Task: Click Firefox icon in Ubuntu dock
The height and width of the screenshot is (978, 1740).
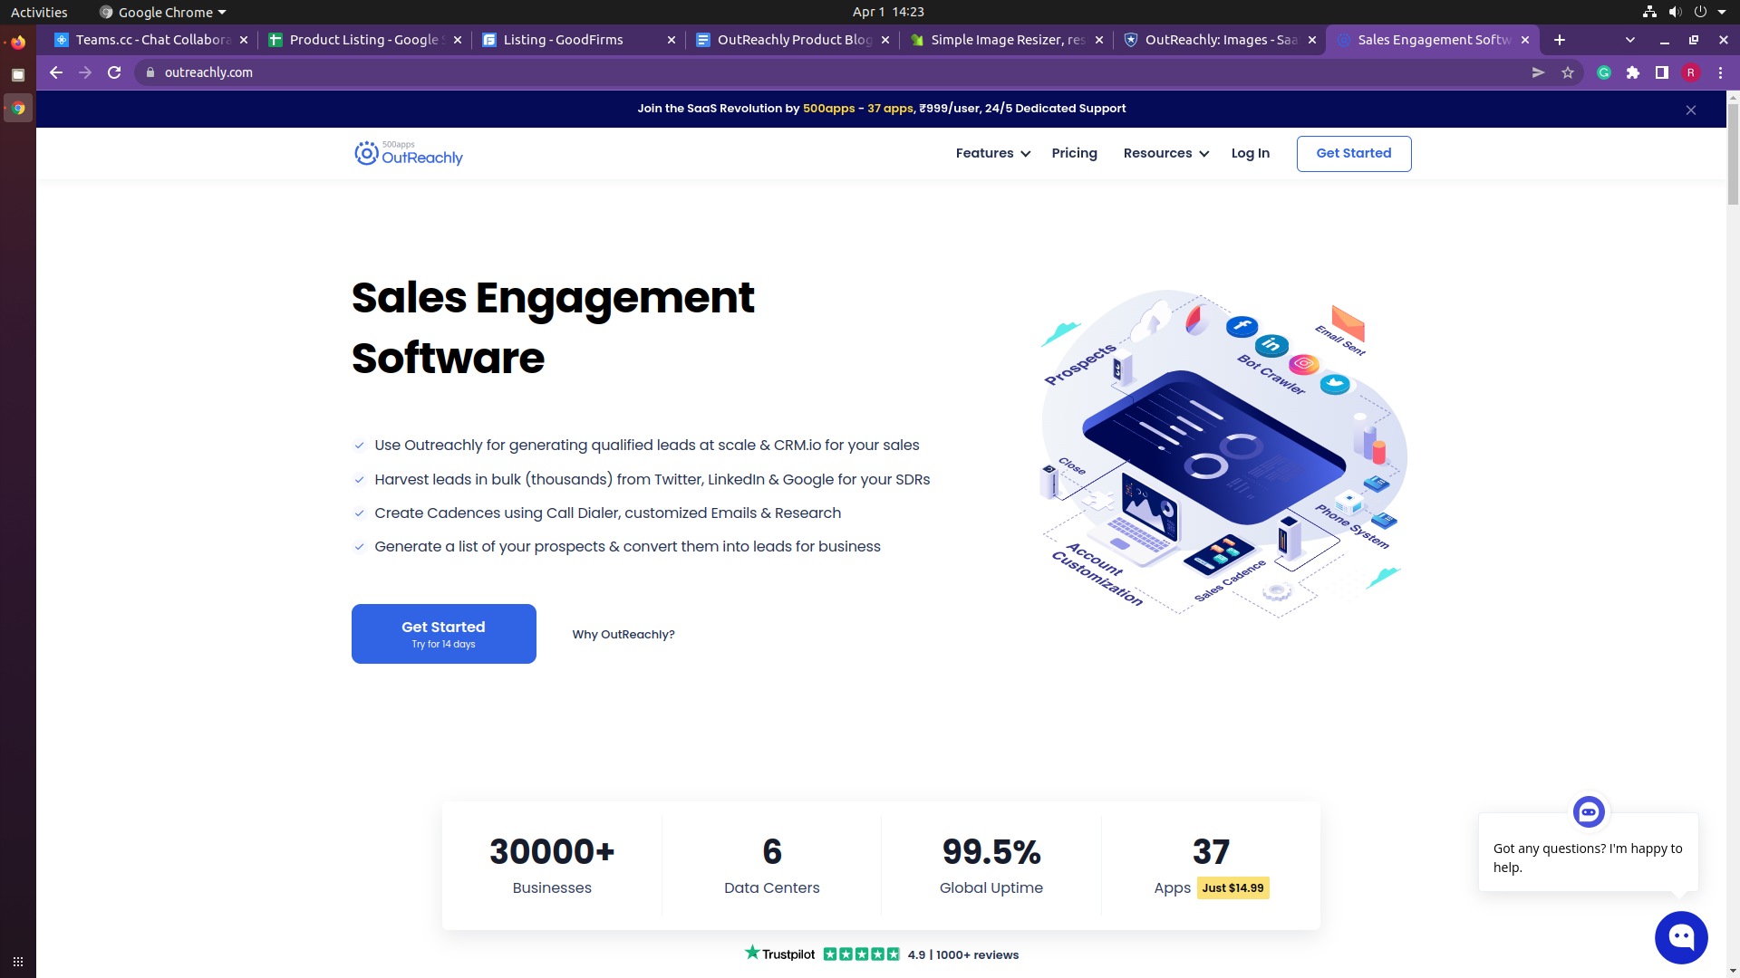Action: tap(18, 42)
